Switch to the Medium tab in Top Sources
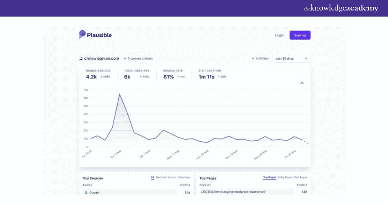Image resolution: width=388 pixels, height=205 pixels. coord(161,177)
